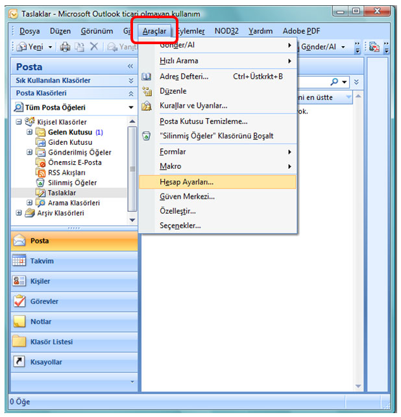
Task: Minimize navigation pane with double chevron
Action: [x=130, y=66]
